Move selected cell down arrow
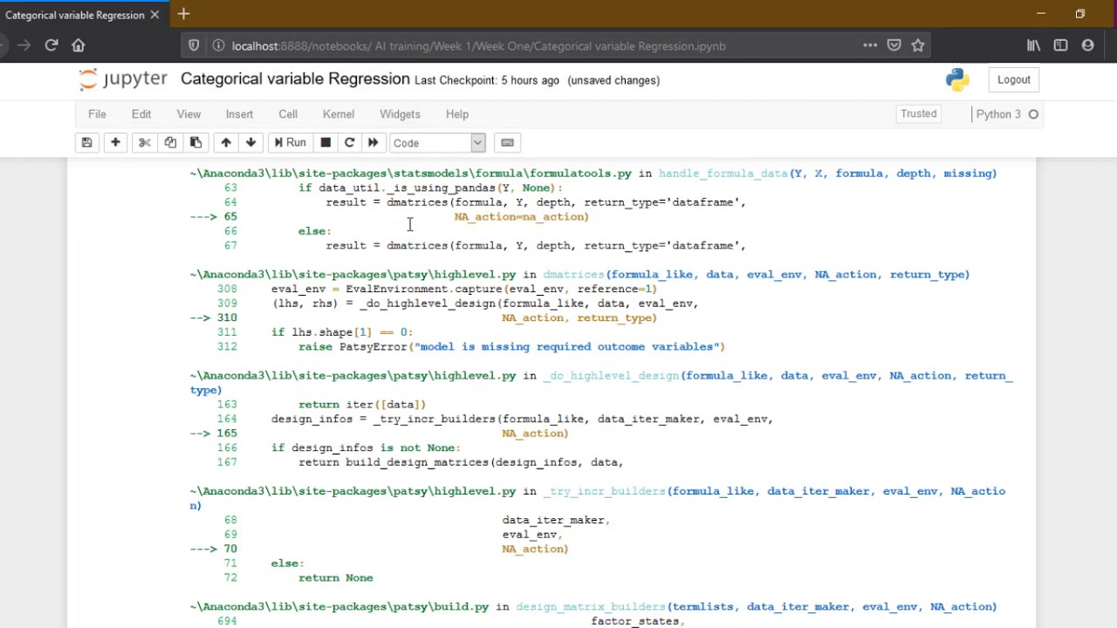Image resolution: width=1117 pixels, height=628 pixels. 250,143
